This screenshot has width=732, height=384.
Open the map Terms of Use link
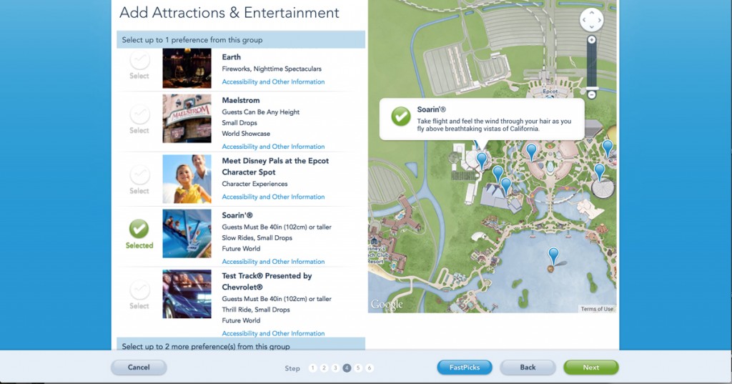[597, 309]
